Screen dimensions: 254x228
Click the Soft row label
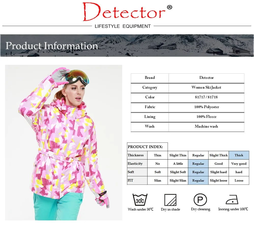[137, 172]
